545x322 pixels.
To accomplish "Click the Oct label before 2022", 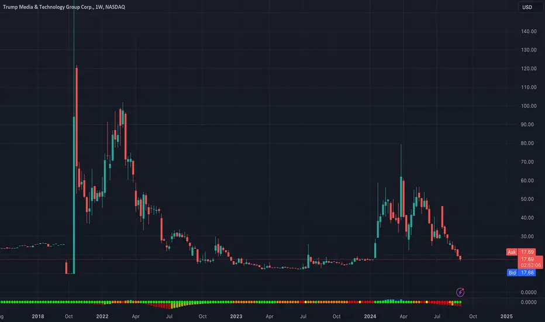I will click(x=69, y=316).
